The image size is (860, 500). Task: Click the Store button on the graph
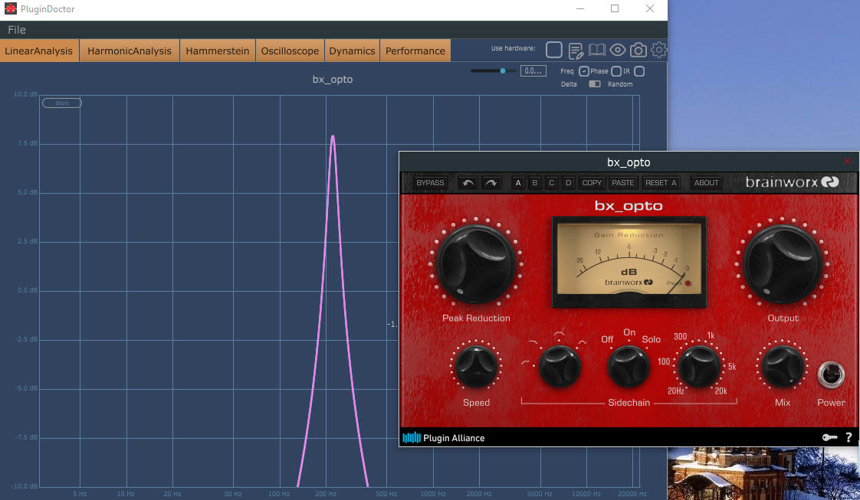62,103
